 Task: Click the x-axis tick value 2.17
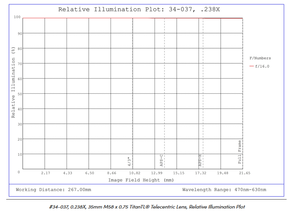point(46,173)
